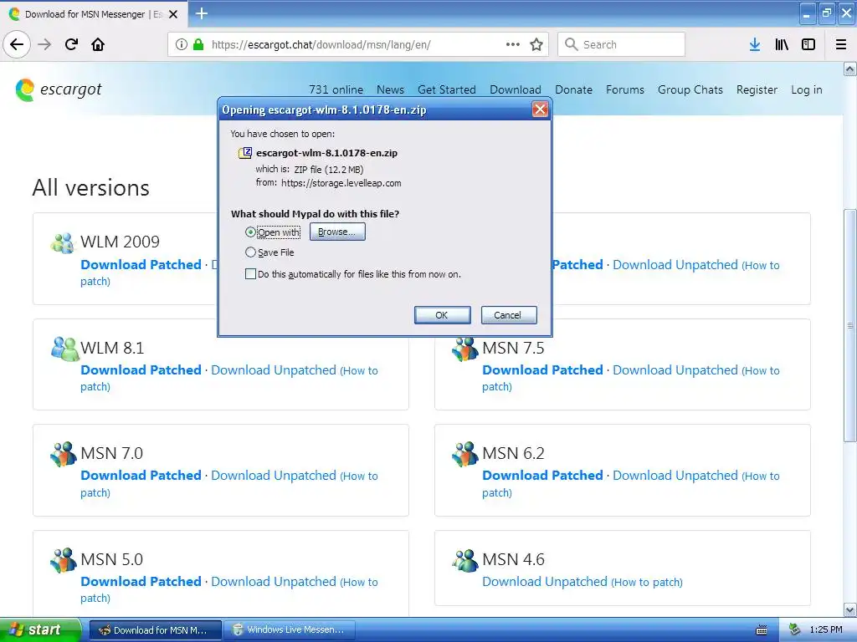Click the green padlock security icon
857x642 pixels.
[x=198, y=44]
